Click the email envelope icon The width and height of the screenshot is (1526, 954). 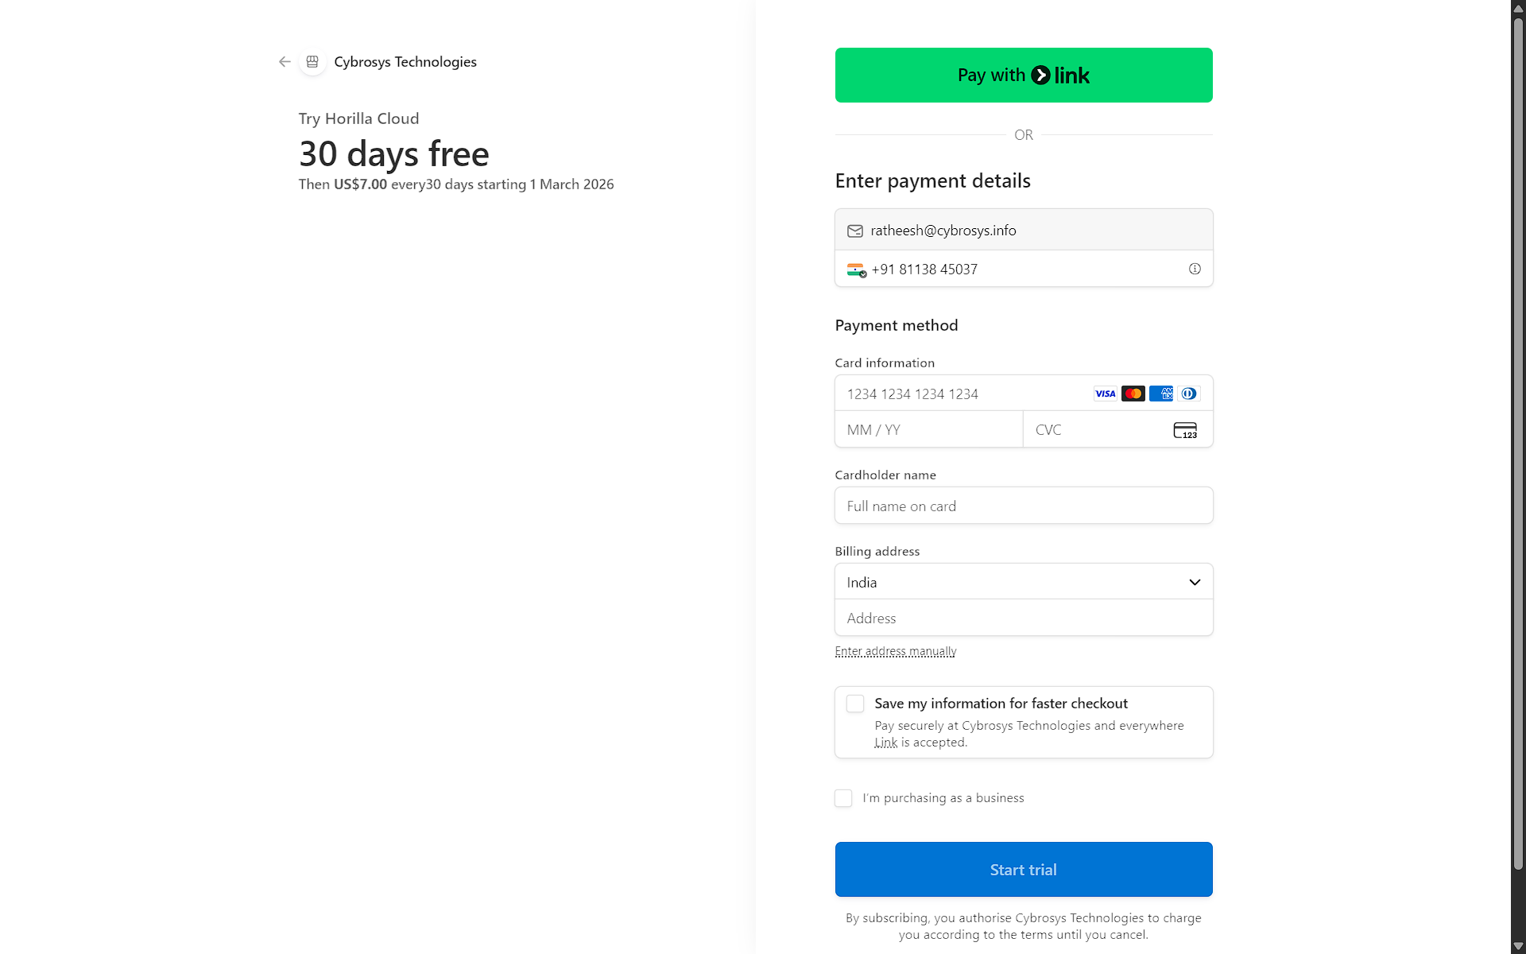click(x=855, y=231)
